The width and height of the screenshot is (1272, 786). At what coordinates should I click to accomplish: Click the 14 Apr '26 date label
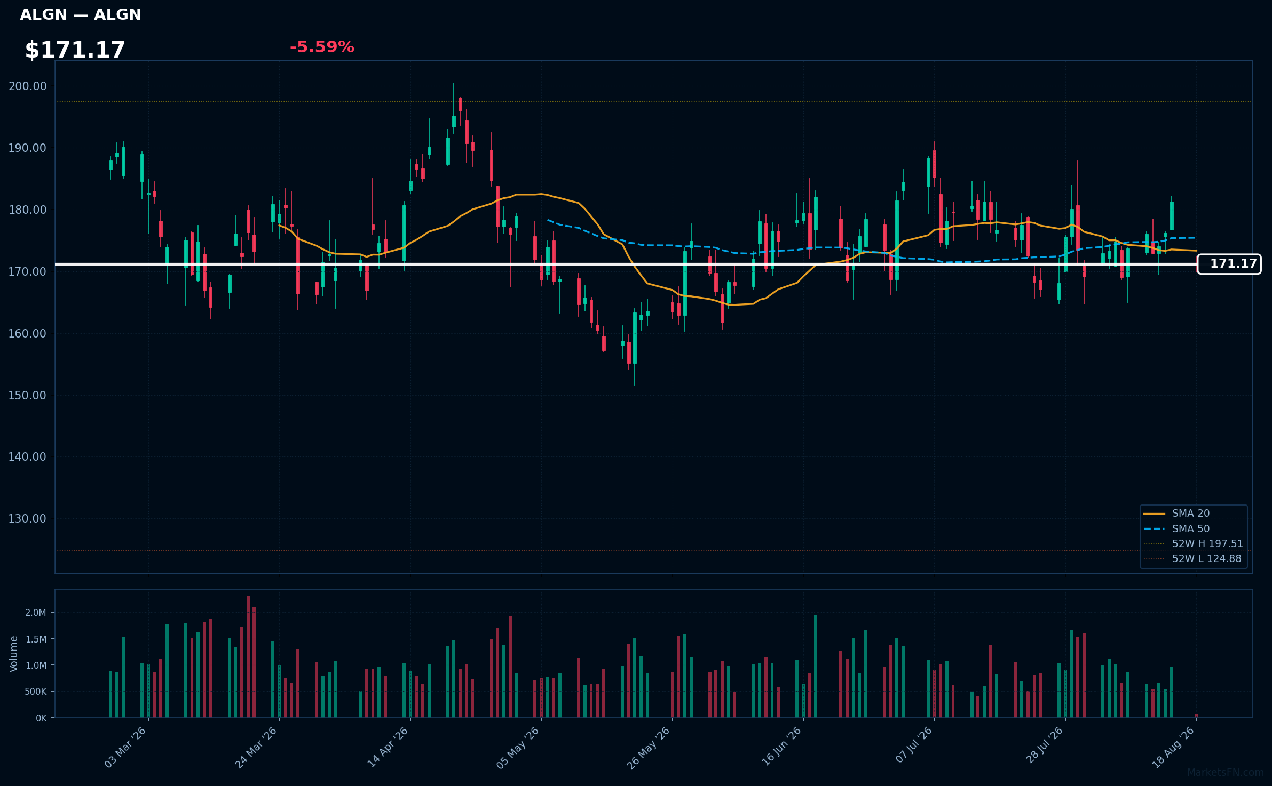(388, 747)
